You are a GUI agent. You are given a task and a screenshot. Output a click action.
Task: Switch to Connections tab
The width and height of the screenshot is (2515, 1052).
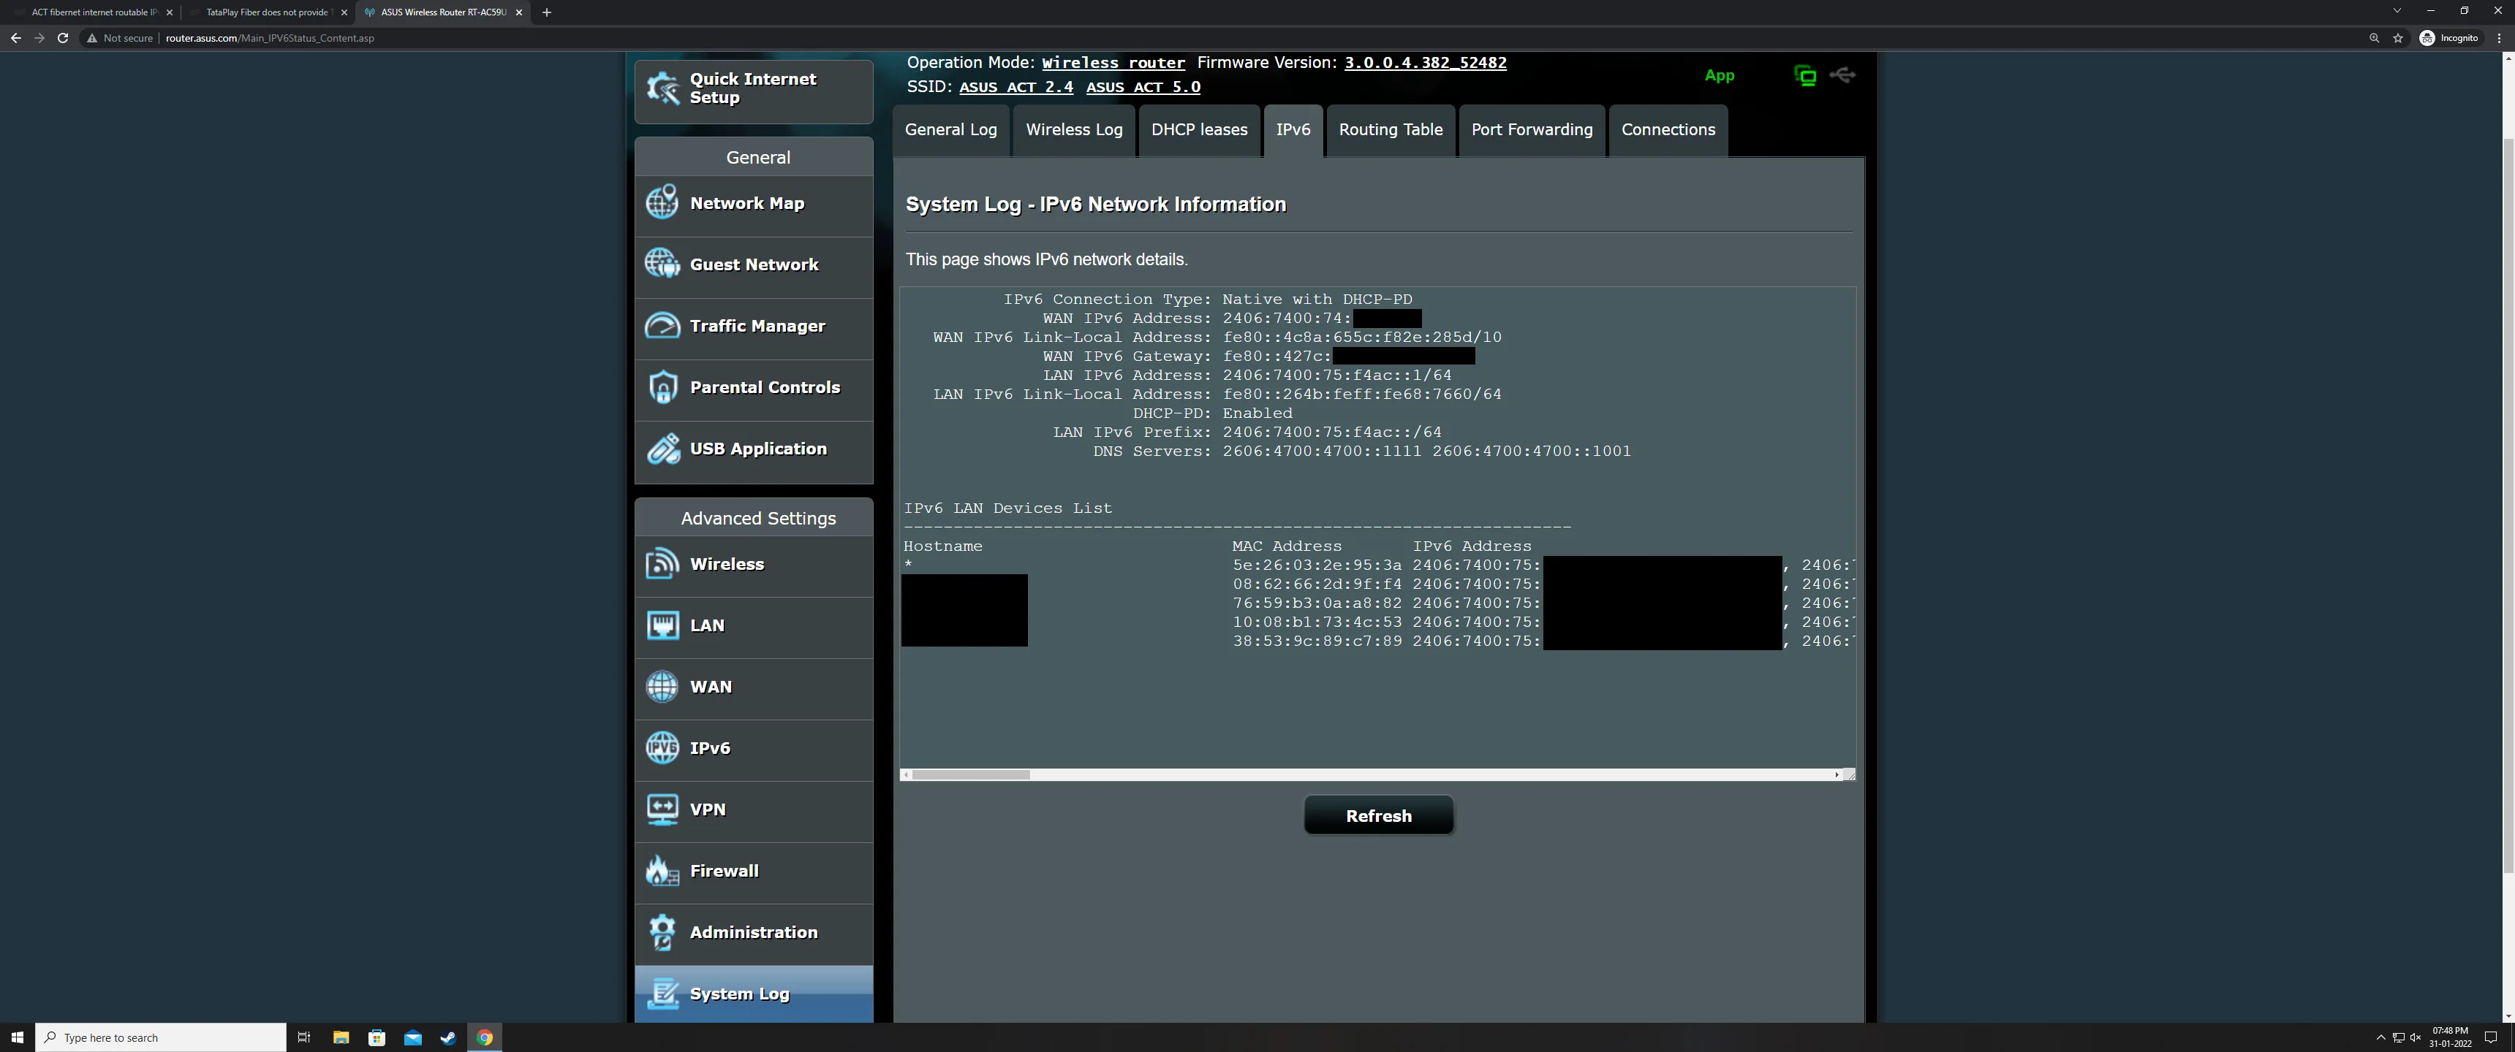coord(1668,130)
